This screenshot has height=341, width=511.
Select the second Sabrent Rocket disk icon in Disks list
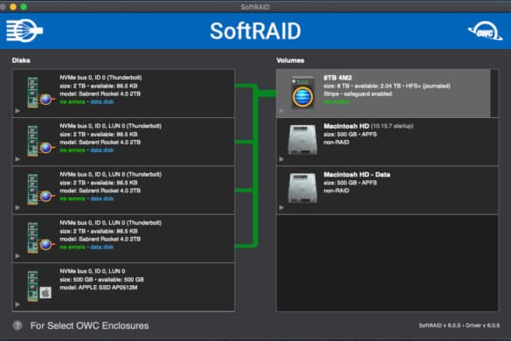(40, 141)
